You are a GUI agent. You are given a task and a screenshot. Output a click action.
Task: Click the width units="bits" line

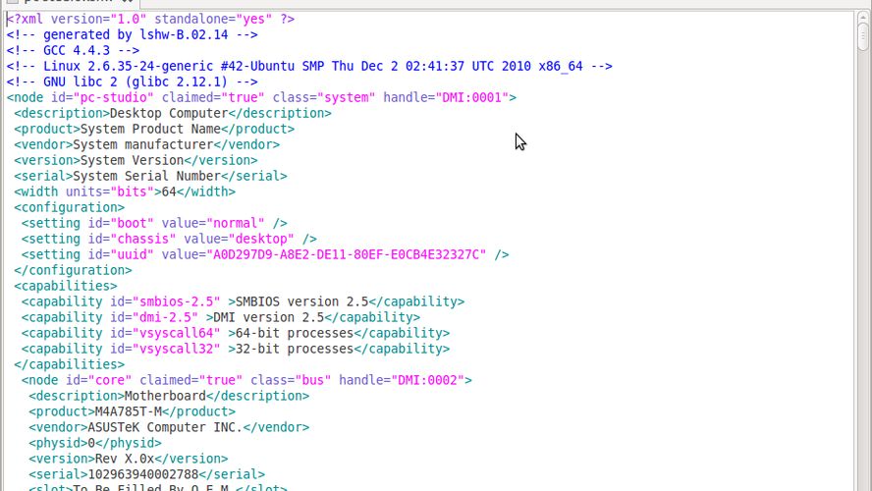tap(125, 191)
